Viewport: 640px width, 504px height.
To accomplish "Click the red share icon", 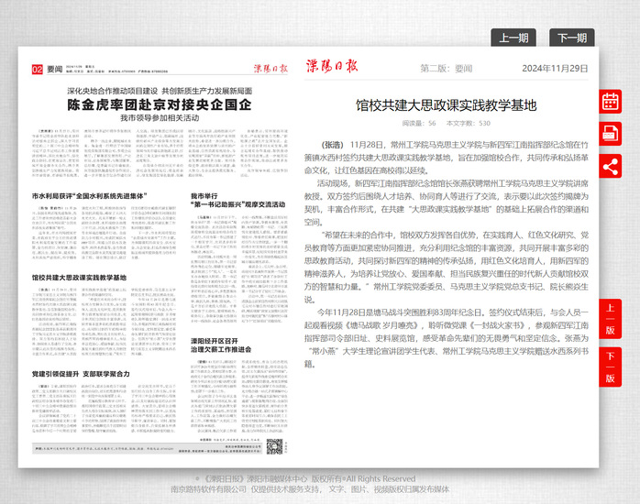I will [611, 167].
